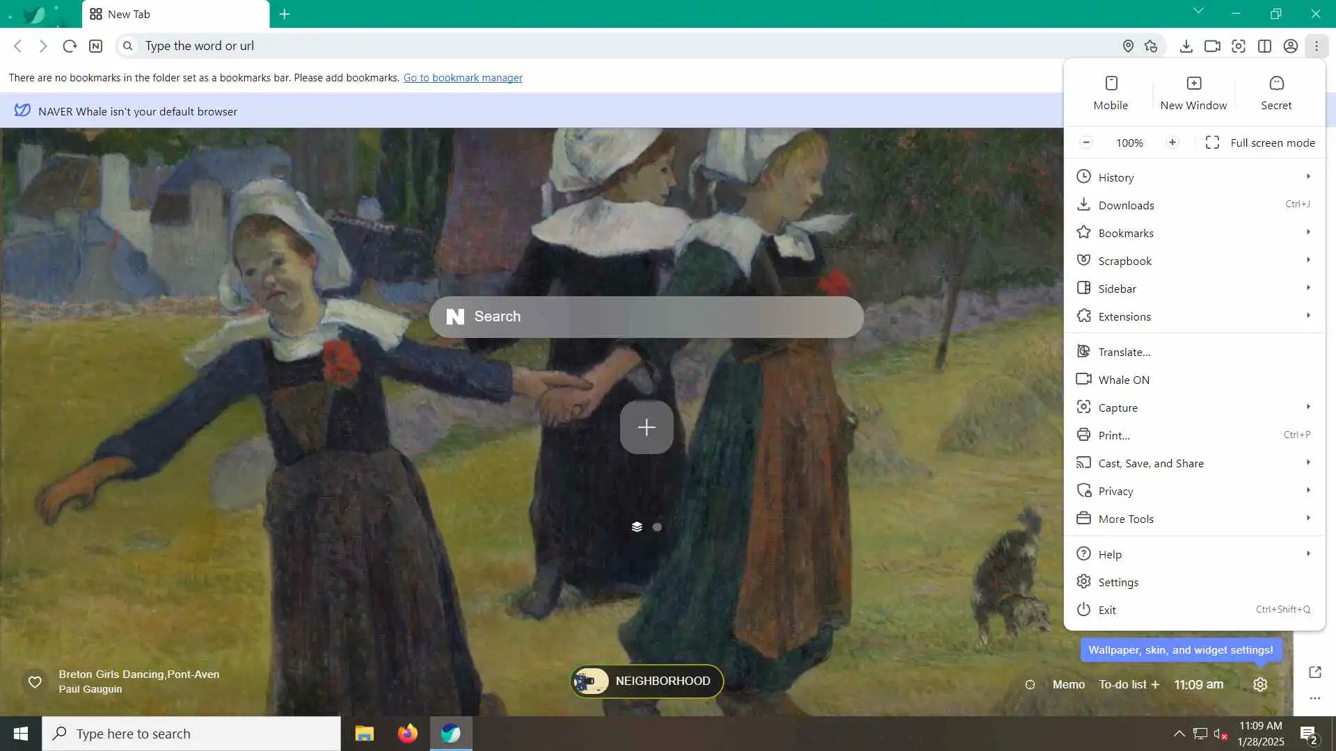Open the Go to bookmark manager link
The image size is (1336, 751).
pyautogui.click(x=463, y=78)
